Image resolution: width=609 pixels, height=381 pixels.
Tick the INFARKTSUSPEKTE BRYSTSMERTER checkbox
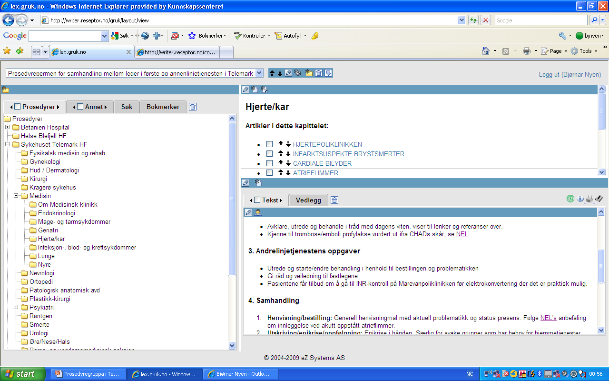tap(269, 154)
